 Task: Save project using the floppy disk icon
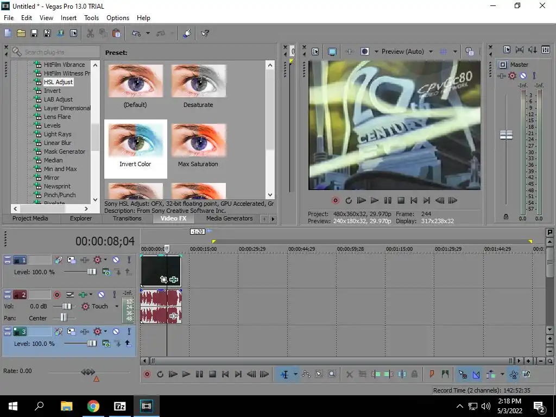34,33
